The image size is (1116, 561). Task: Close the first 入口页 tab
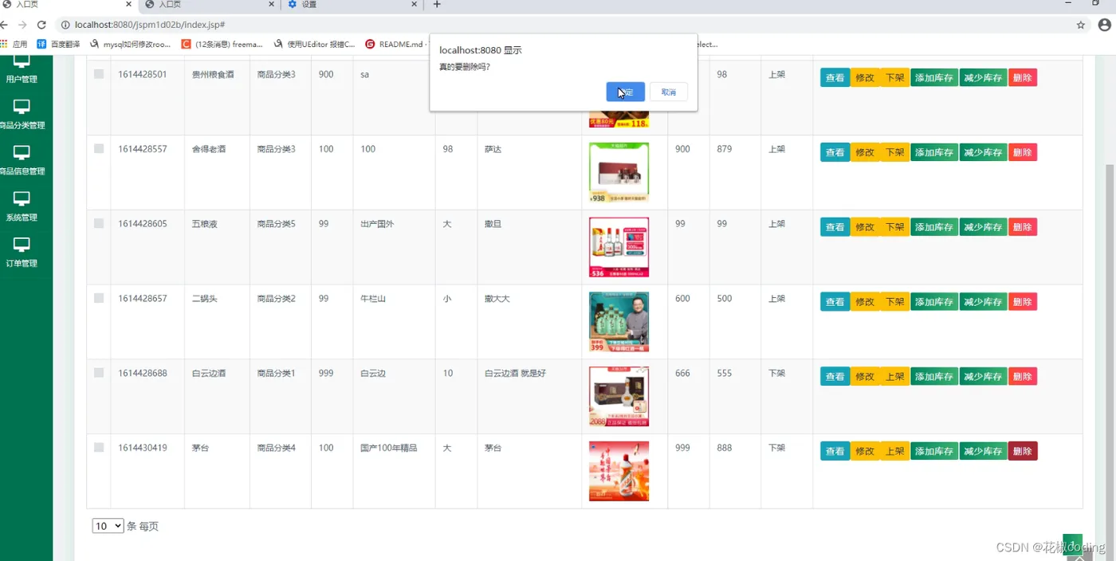coord(129,5)
